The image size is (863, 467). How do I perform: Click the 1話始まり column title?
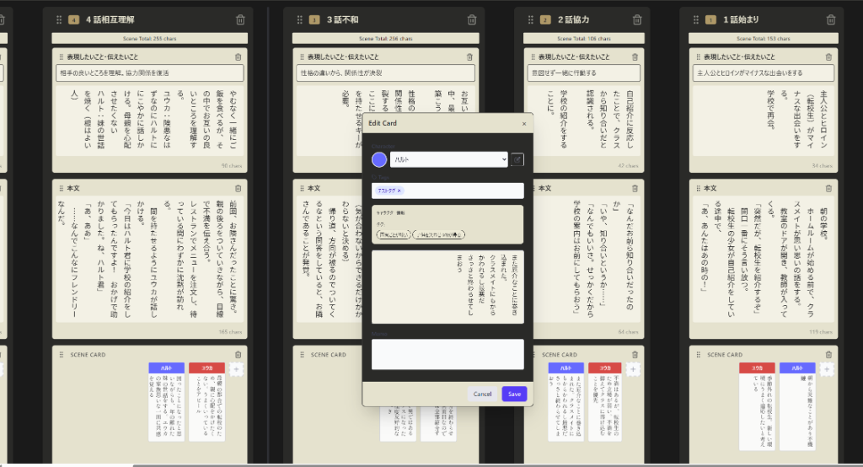click(741, 20)
